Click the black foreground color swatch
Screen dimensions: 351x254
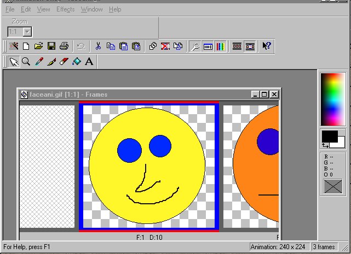(x=330, y=136)
